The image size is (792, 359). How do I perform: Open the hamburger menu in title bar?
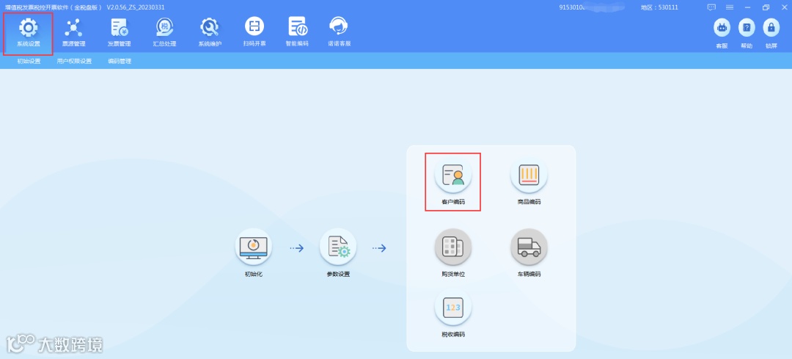(730, 7)
